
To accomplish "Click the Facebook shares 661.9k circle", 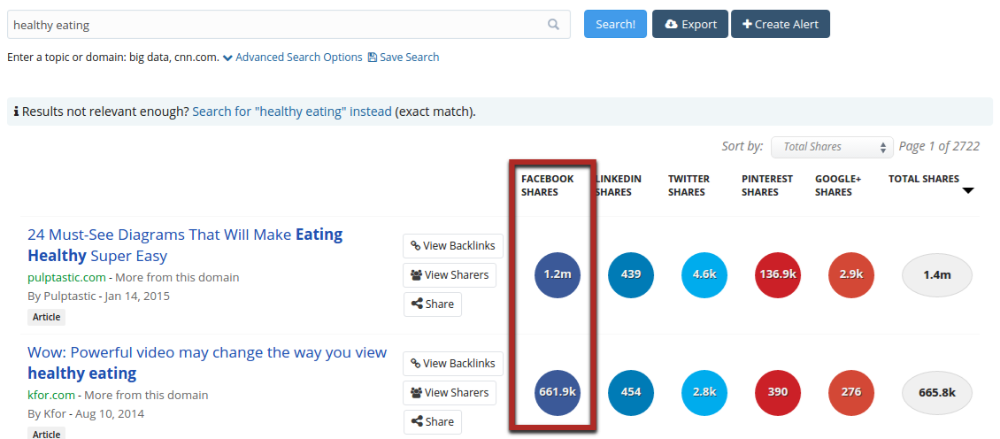I will (x=558, y=392).
